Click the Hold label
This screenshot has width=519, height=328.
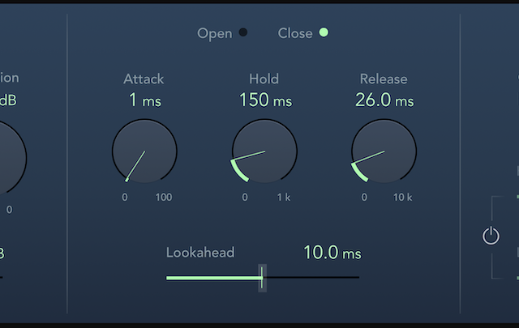pos(264,79)
